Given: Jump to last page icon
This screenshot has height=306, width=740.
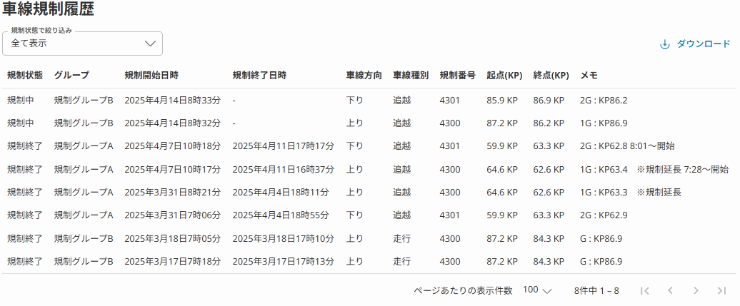Looking at the screenshot, I should (x=721, y=290).
